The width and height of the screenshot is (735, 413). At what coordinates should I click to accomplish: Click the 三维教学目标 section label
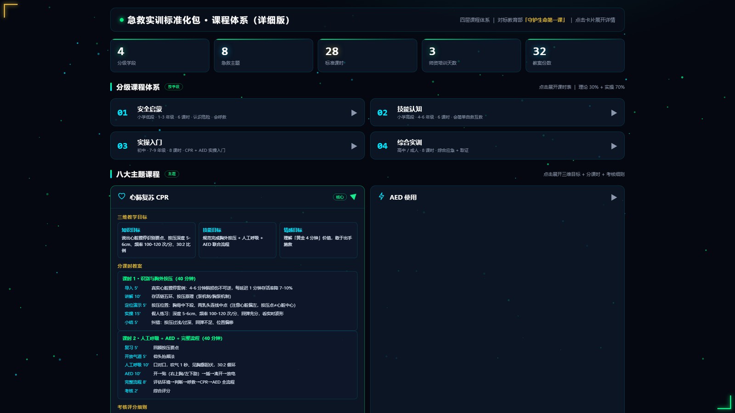click(132, 217)
